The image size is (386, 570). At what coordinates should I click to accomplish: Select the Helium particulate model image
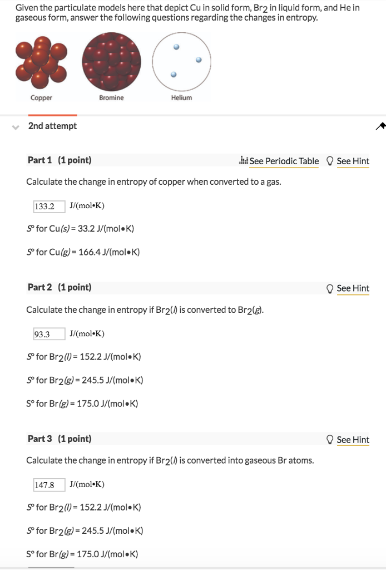click(182, 60)
